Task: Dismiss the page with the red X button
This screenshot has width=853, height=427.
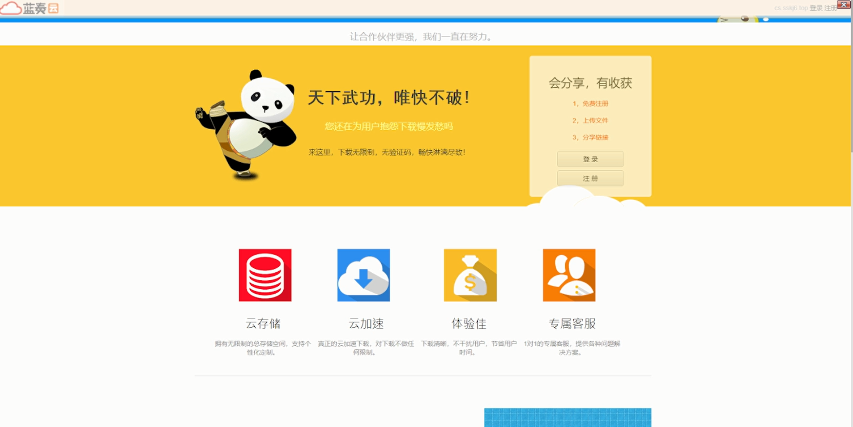Action: [844, 4]
